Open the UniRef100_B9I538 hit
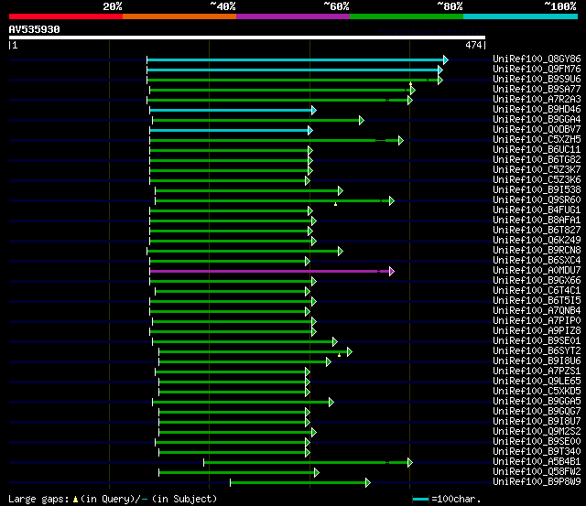 point(537,190)
